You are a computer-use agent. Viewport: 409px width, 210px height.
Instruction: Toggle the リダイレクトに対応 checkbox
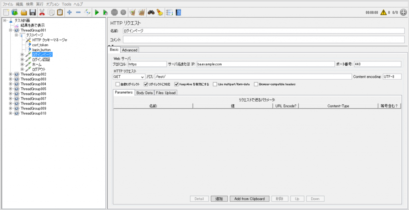(146, 84)
